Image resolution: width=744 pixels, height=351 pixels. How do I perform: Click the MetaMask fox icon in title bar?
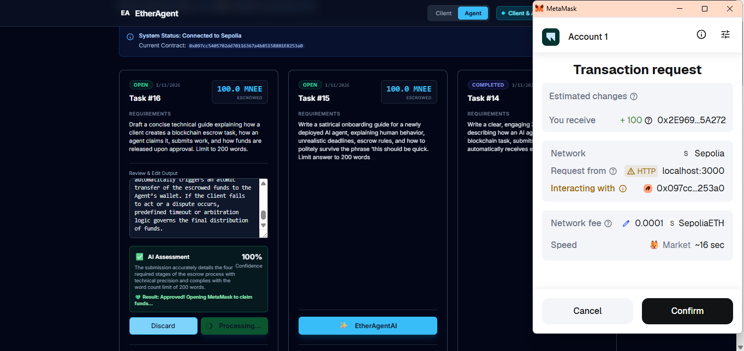[x=539, y=9]
